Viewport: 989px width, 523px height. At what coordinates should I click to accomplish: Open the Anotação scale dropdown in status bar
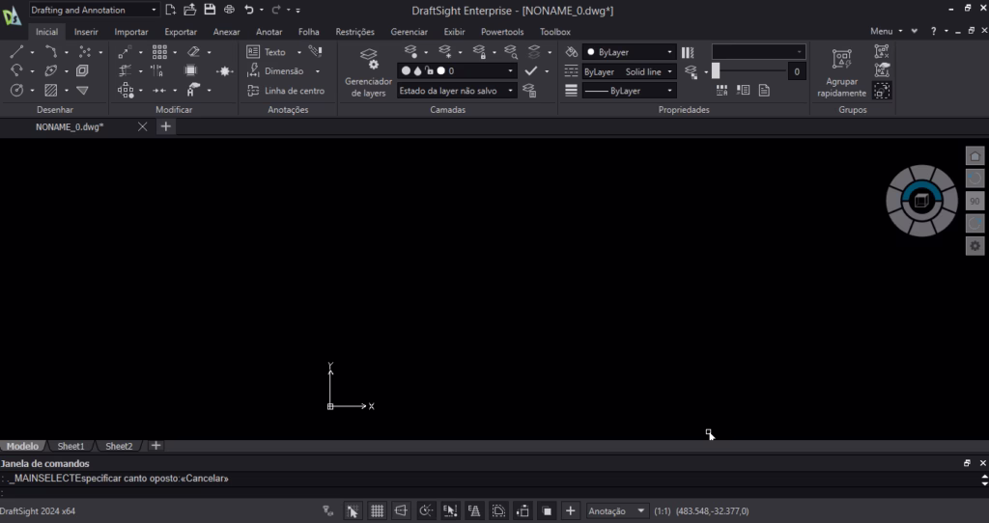click(617, 511)
